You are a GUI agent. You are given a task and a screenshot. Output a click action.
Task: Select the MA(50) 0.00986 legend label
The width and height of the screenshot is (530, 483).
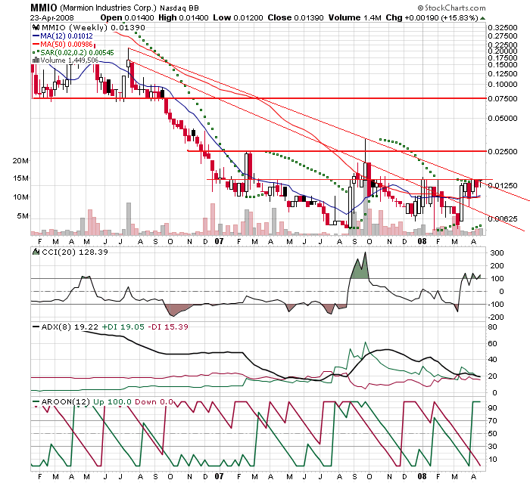click(67, 44)
